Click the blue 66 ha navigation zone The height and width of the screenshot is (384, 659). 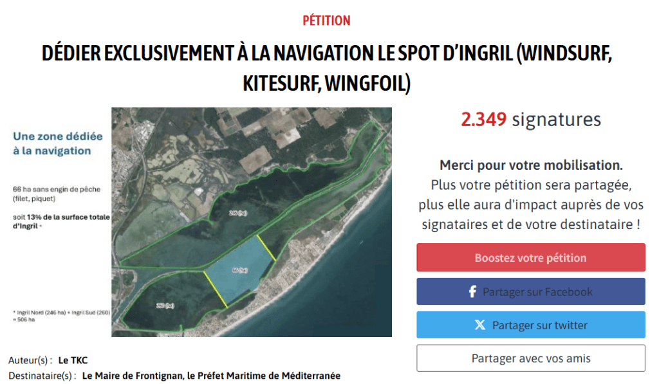pyautogui.click(x=240, y=270)
